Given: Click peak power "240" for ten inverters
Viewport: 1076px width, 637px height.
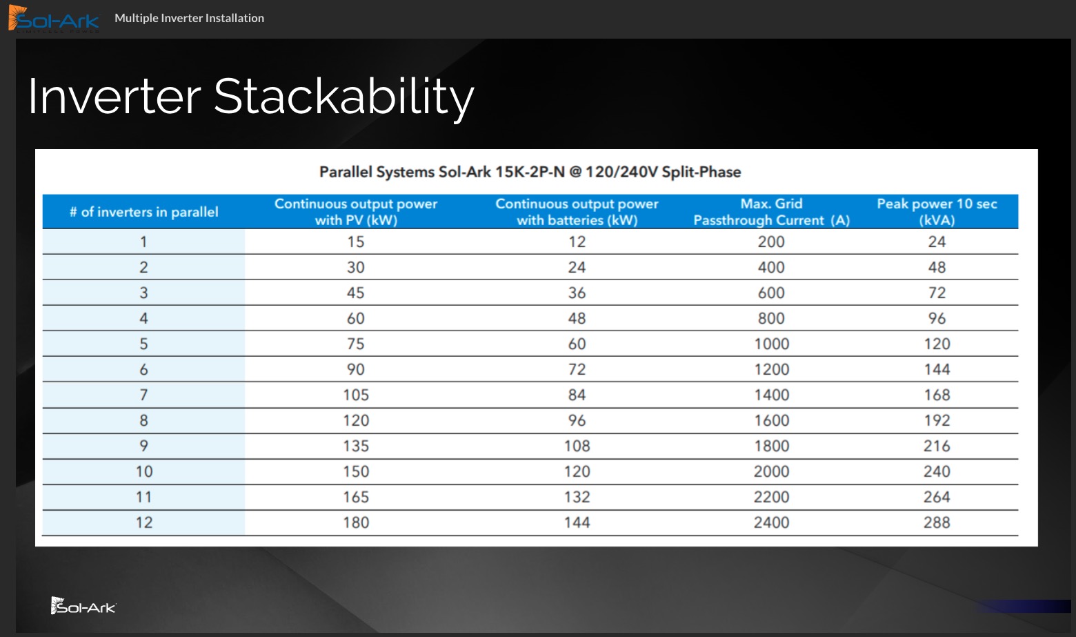Looking at the screenshot, I should [937, 471].
